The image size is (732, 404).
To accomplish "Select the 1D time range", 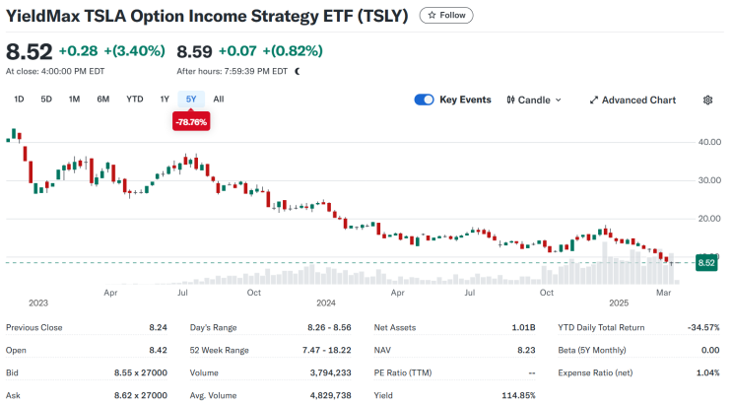I will [x=19, y=99].
